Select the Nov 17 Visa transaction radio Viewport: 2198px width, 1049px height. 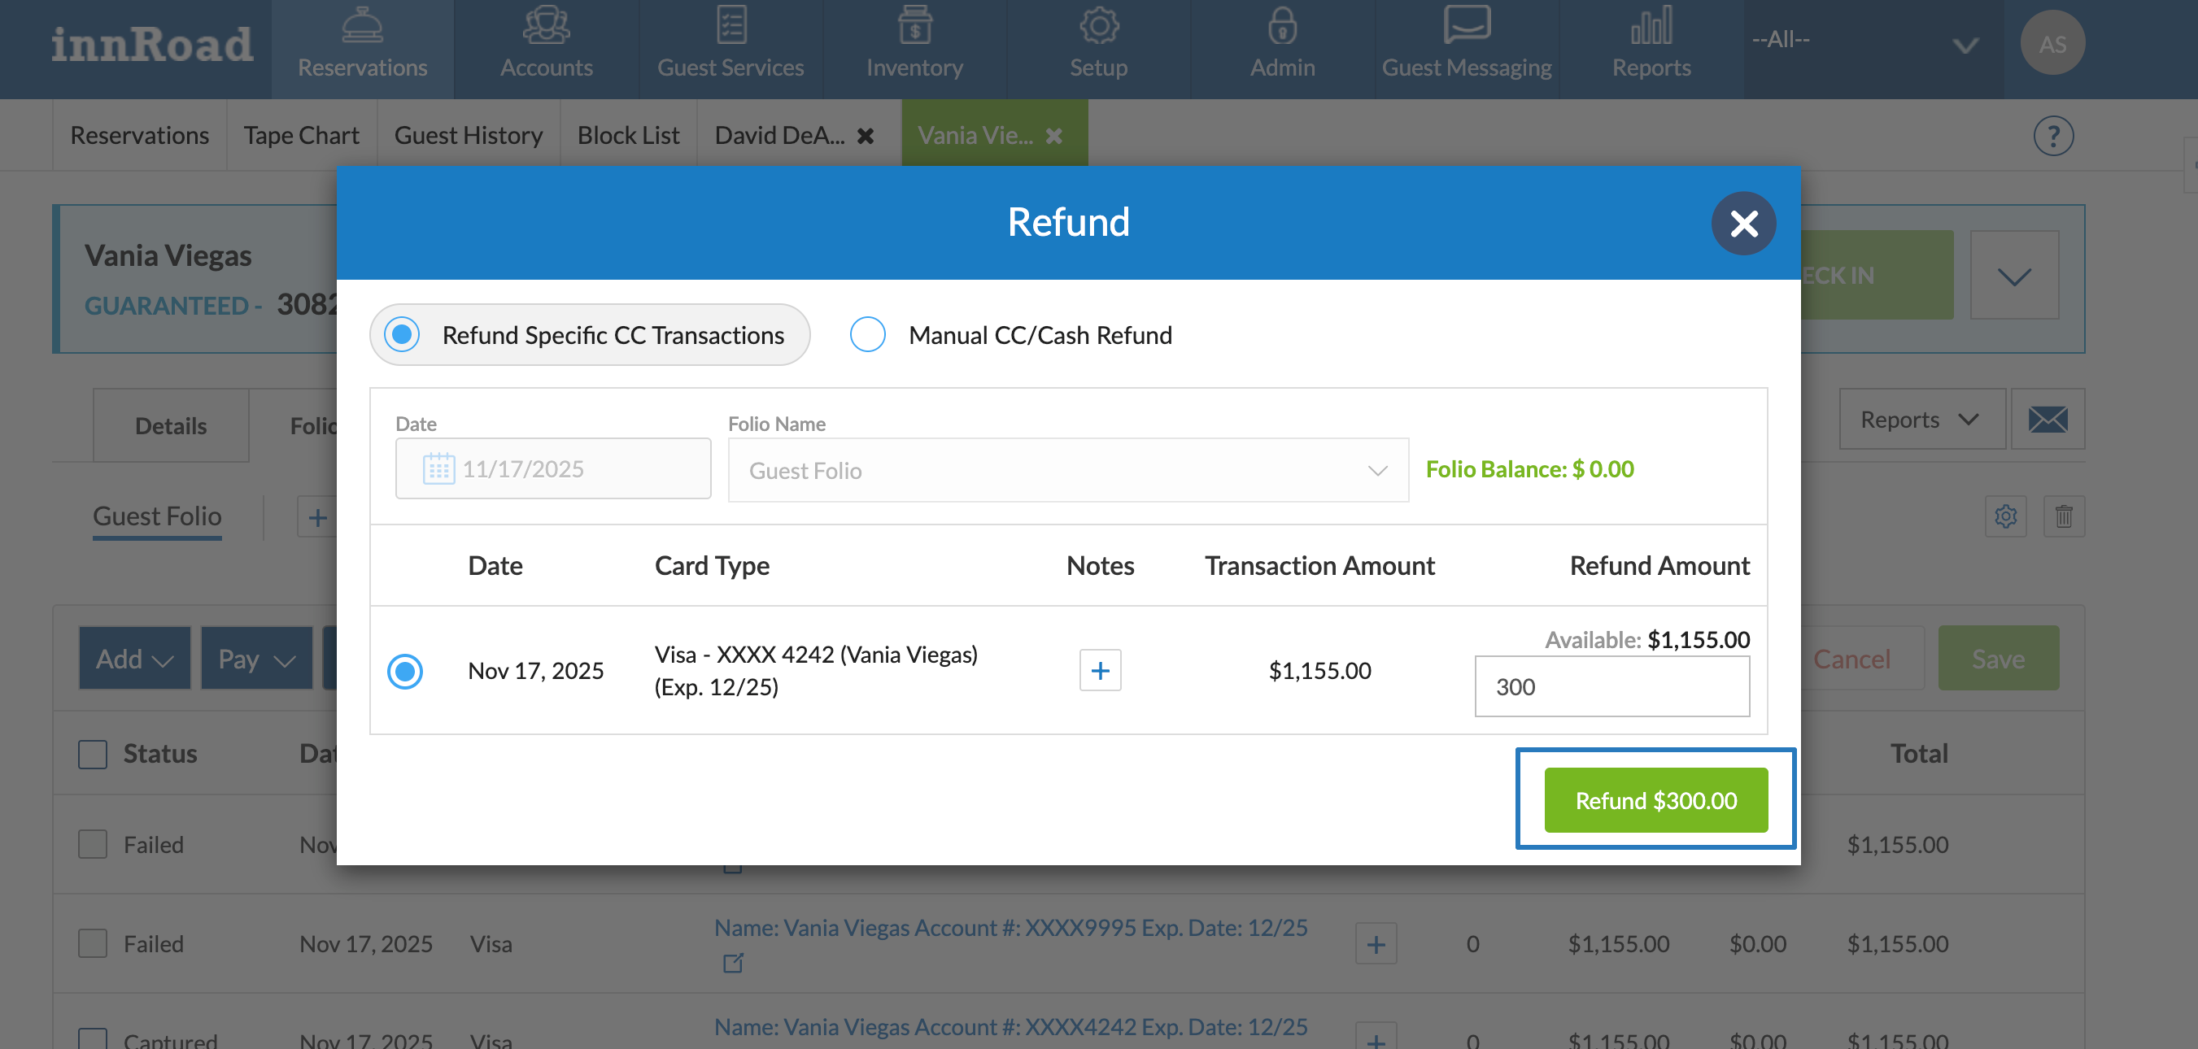(x=404, y=671)
